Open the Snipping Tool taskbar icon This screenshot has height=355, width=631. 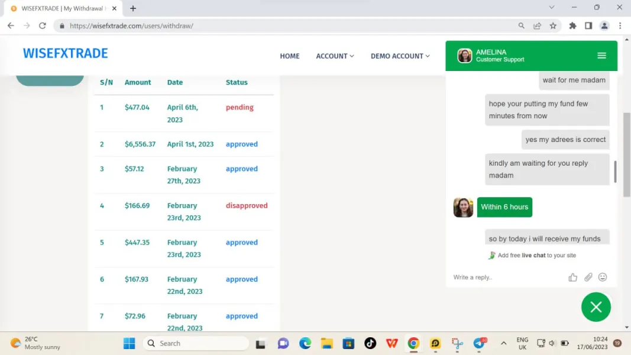tap(457, 343)
